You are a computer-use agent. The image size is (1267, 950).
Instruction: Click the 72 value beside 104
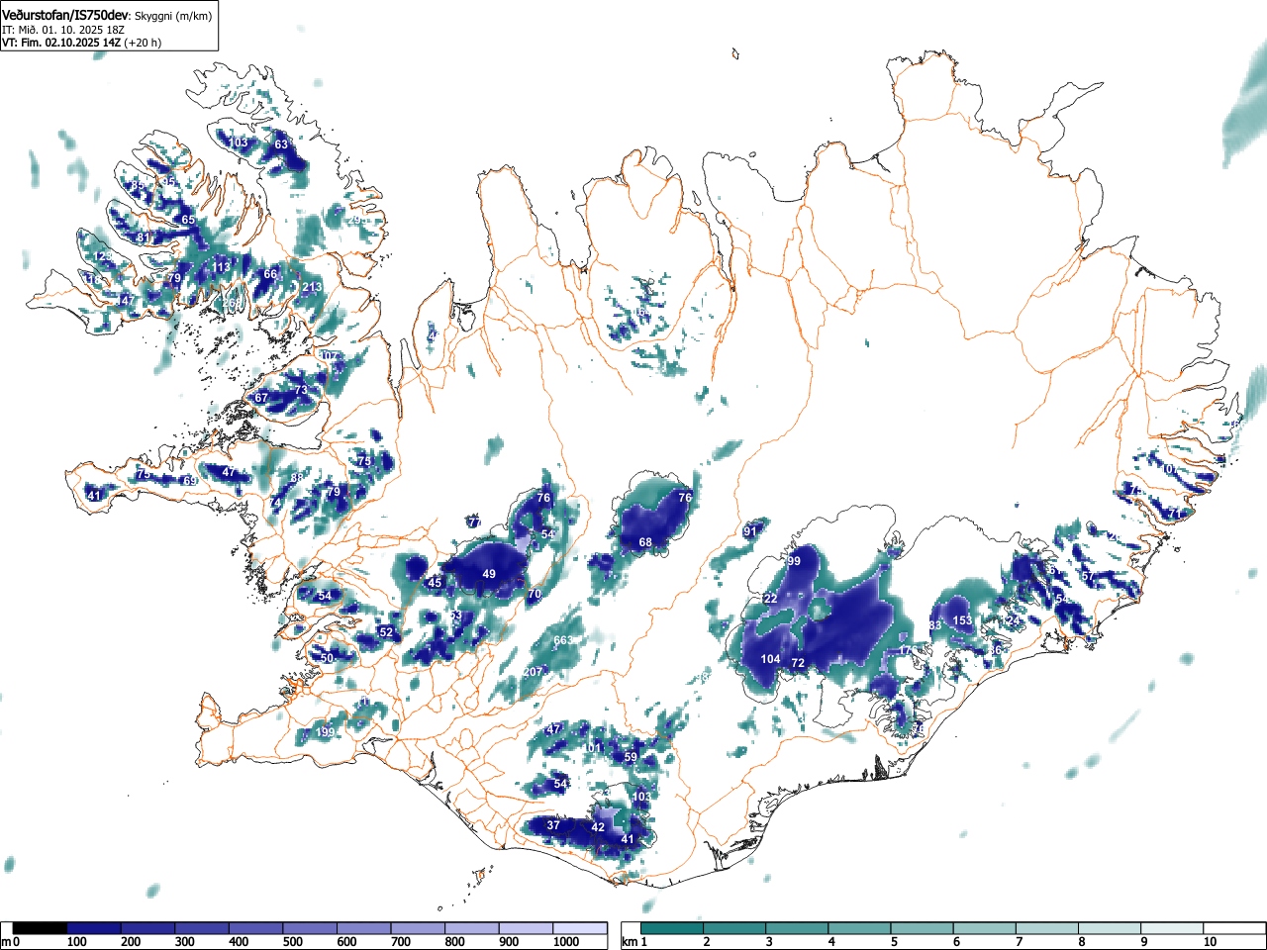click(x=798, y=662)
